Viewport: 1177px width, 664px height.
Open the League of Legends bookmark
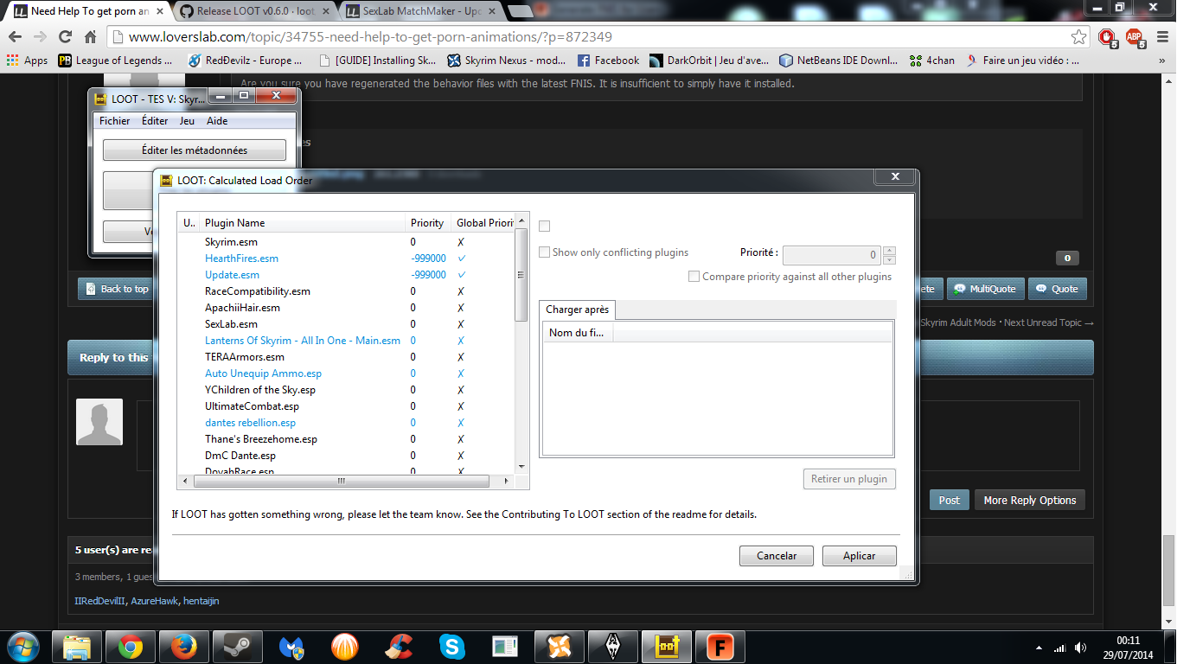[x=115, y=61]
